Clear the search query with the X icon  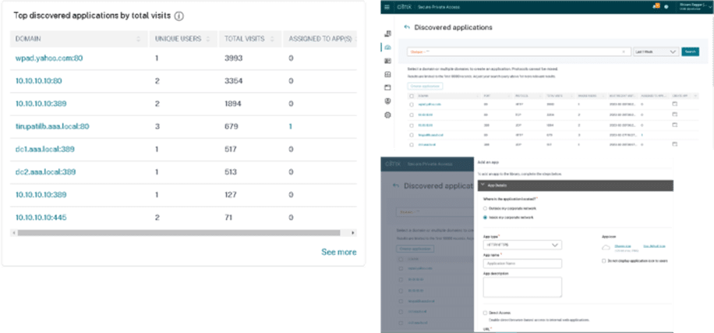(624, 52)
